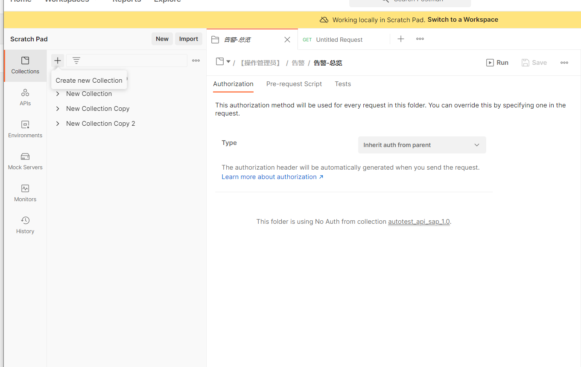Open the Inherit auth from parent dropdown

[422, 145]
